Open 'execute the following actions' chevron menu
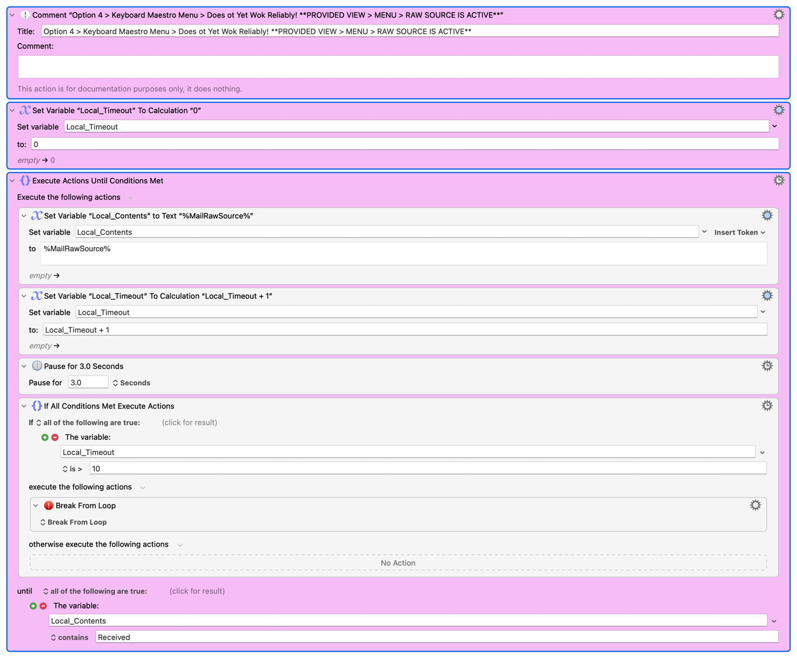Viewport: 797px width, 660px height. pyautogui.click(x=143, y=487)
